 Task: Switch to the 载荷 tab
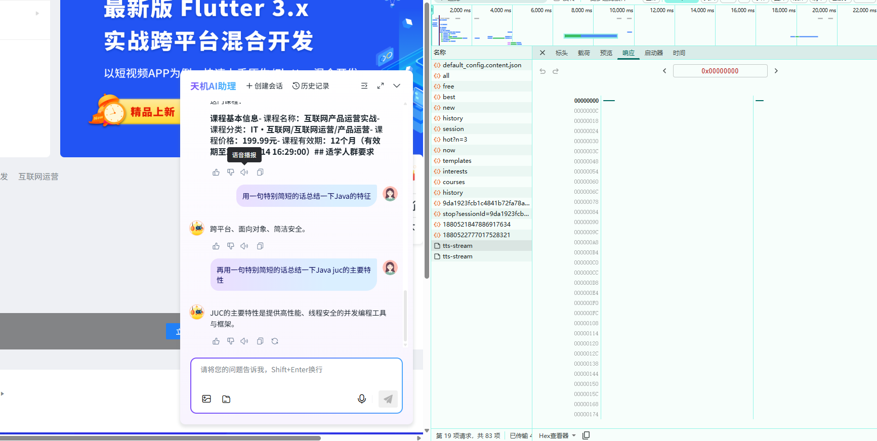584,53
